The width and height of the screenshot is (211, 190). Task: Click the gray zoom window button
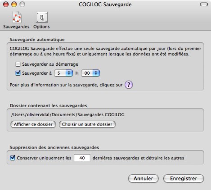coord(22,5)
